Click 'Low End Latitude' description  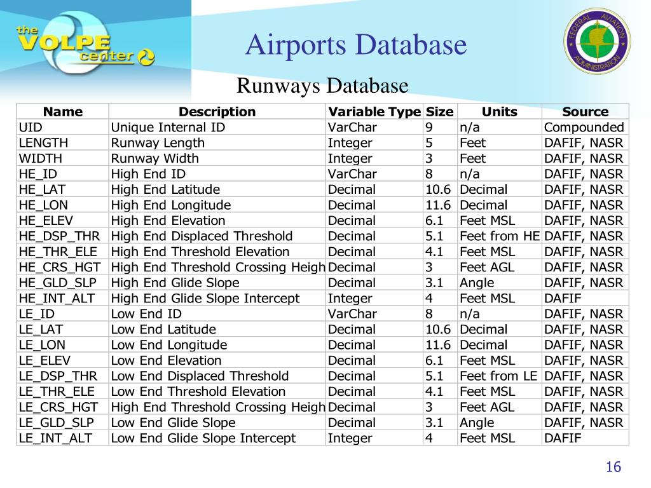(217, 330)
